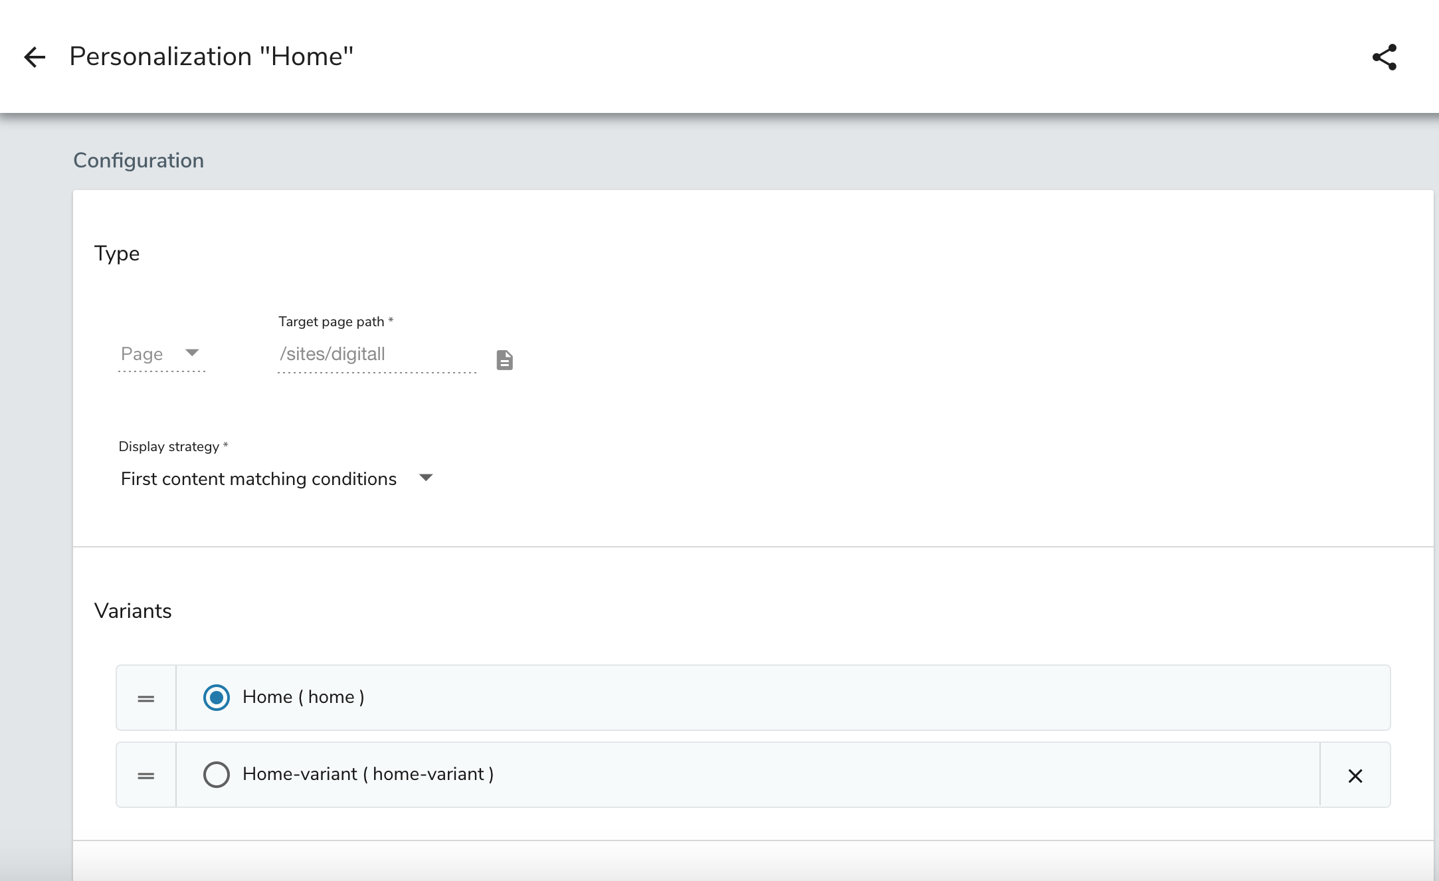1439x881 pixels.
Task: Click the Home-variant row label
Action: click(368, 774)
